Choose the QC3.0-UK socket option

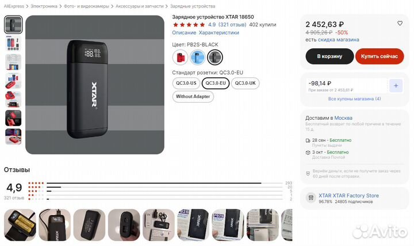point(244,83)
